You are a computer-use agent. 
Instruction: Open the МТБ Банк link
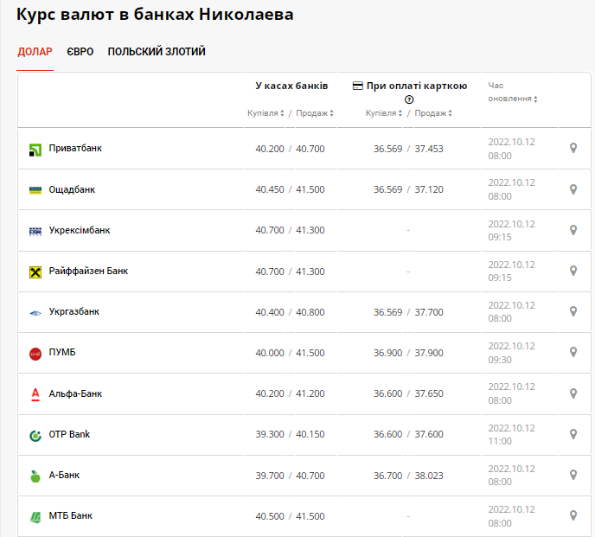(x=71, y=515)
